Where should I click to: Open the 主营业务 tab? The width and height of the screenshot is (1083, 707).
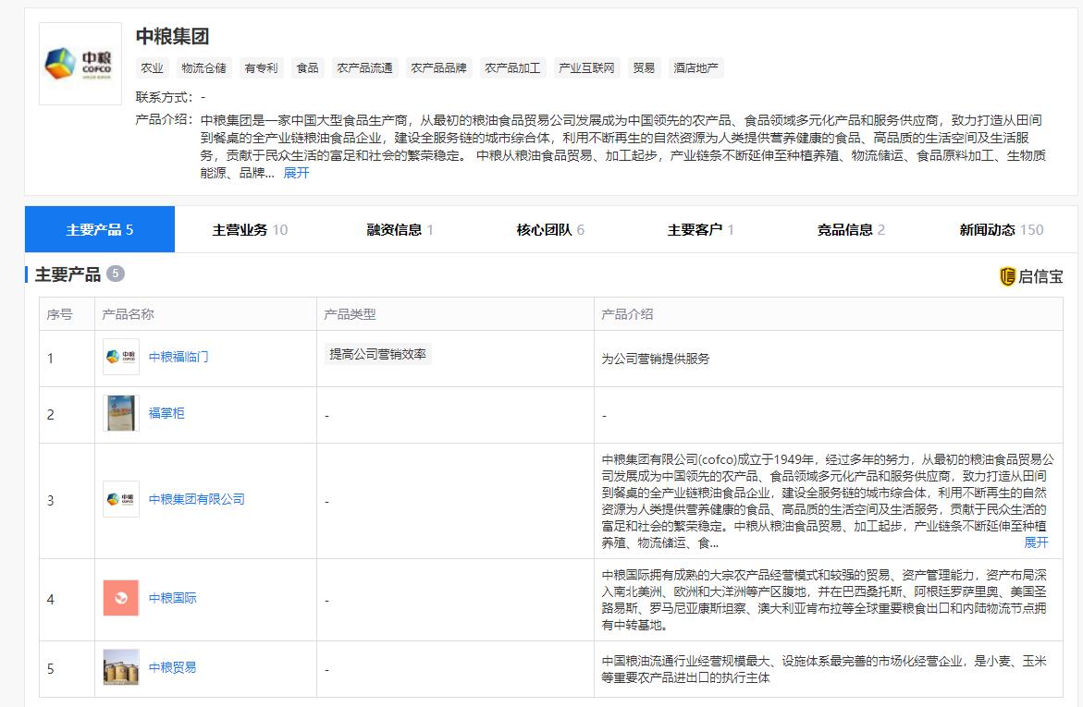pos(250,229)
